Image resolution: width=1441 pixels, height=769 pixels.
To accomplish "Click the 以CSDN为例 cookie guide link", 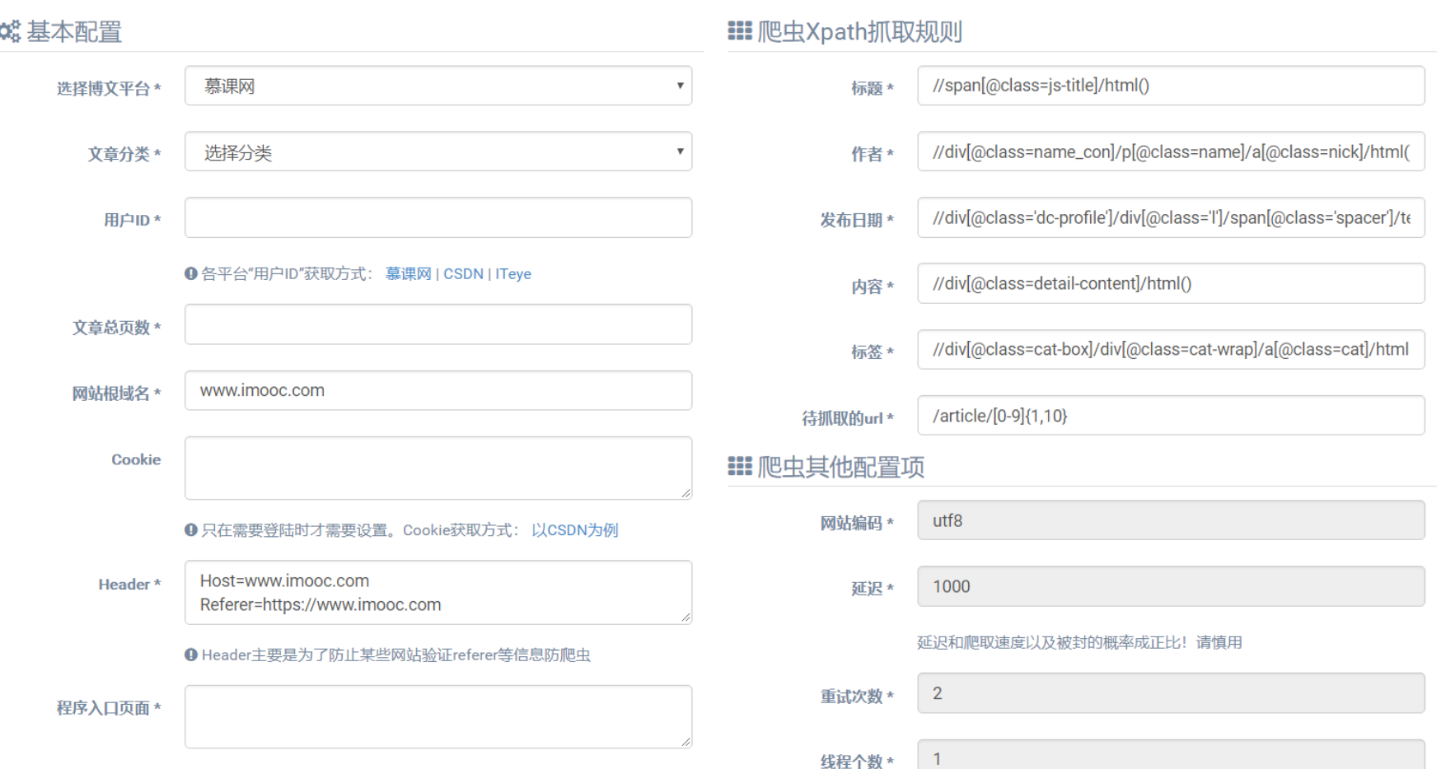I will point(574,530).
